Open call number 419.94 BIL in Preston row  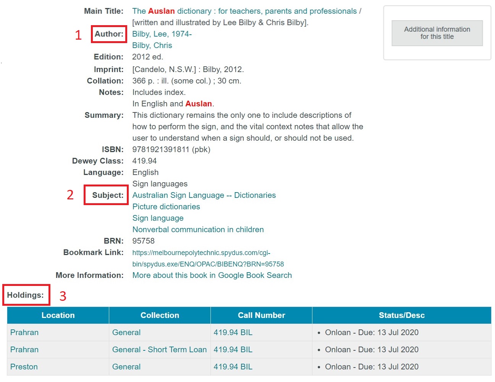pyautogui.click(x=233, y=367)
